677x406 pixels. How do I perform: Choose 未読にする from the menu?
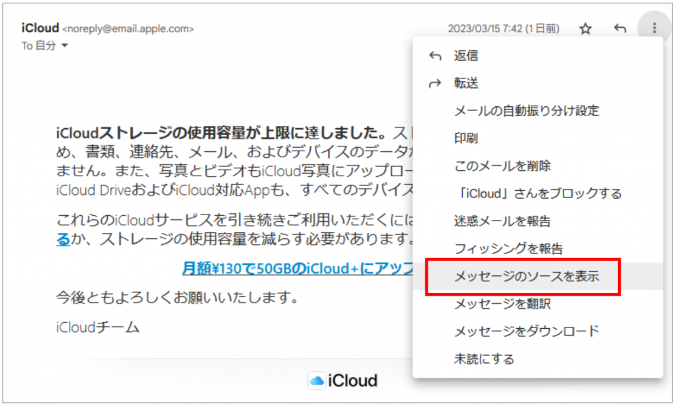(538, 359)
